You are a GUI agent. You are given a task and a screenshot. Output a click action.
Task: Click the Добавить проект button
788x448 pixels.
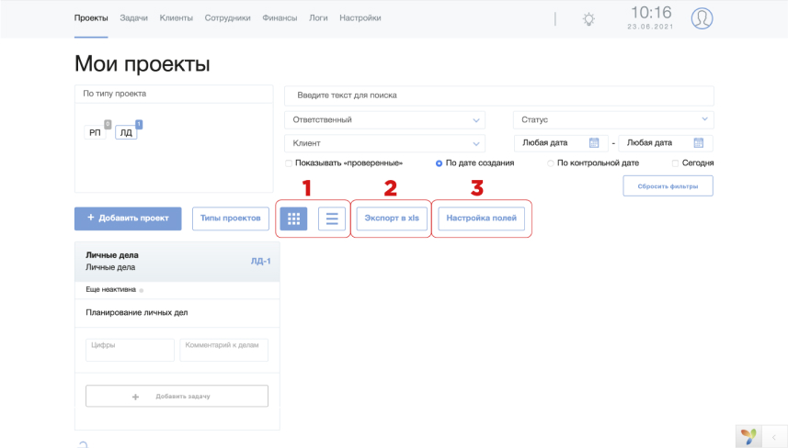tap(128, 218)
